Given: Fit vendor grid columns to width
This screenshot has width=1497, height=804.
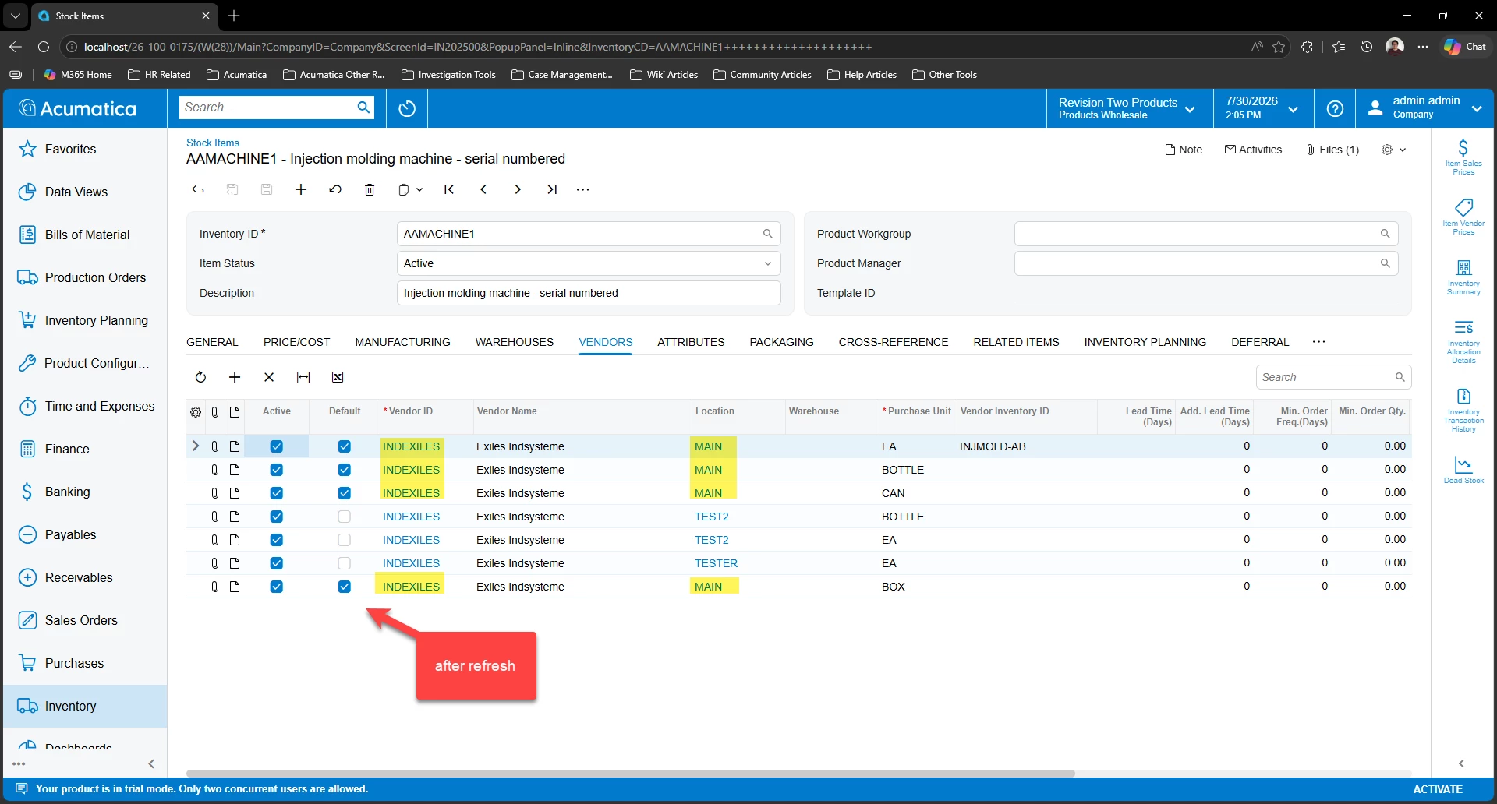Looking at the screenshot, I should click(303, 377).
